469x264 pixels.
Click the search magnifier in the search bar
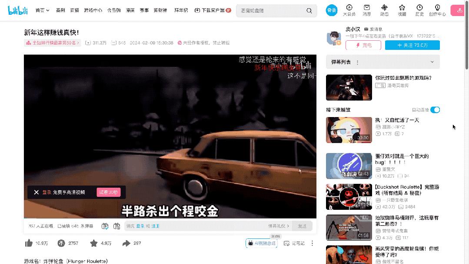point(309,10)
